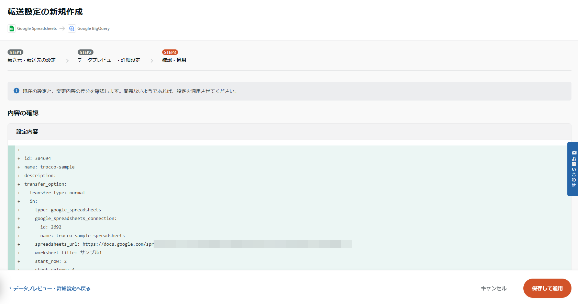The width and height of the screenshot is (578, 304).
Task: Click the Google Spreadsheets icon
Action: (x=12, y=28)
